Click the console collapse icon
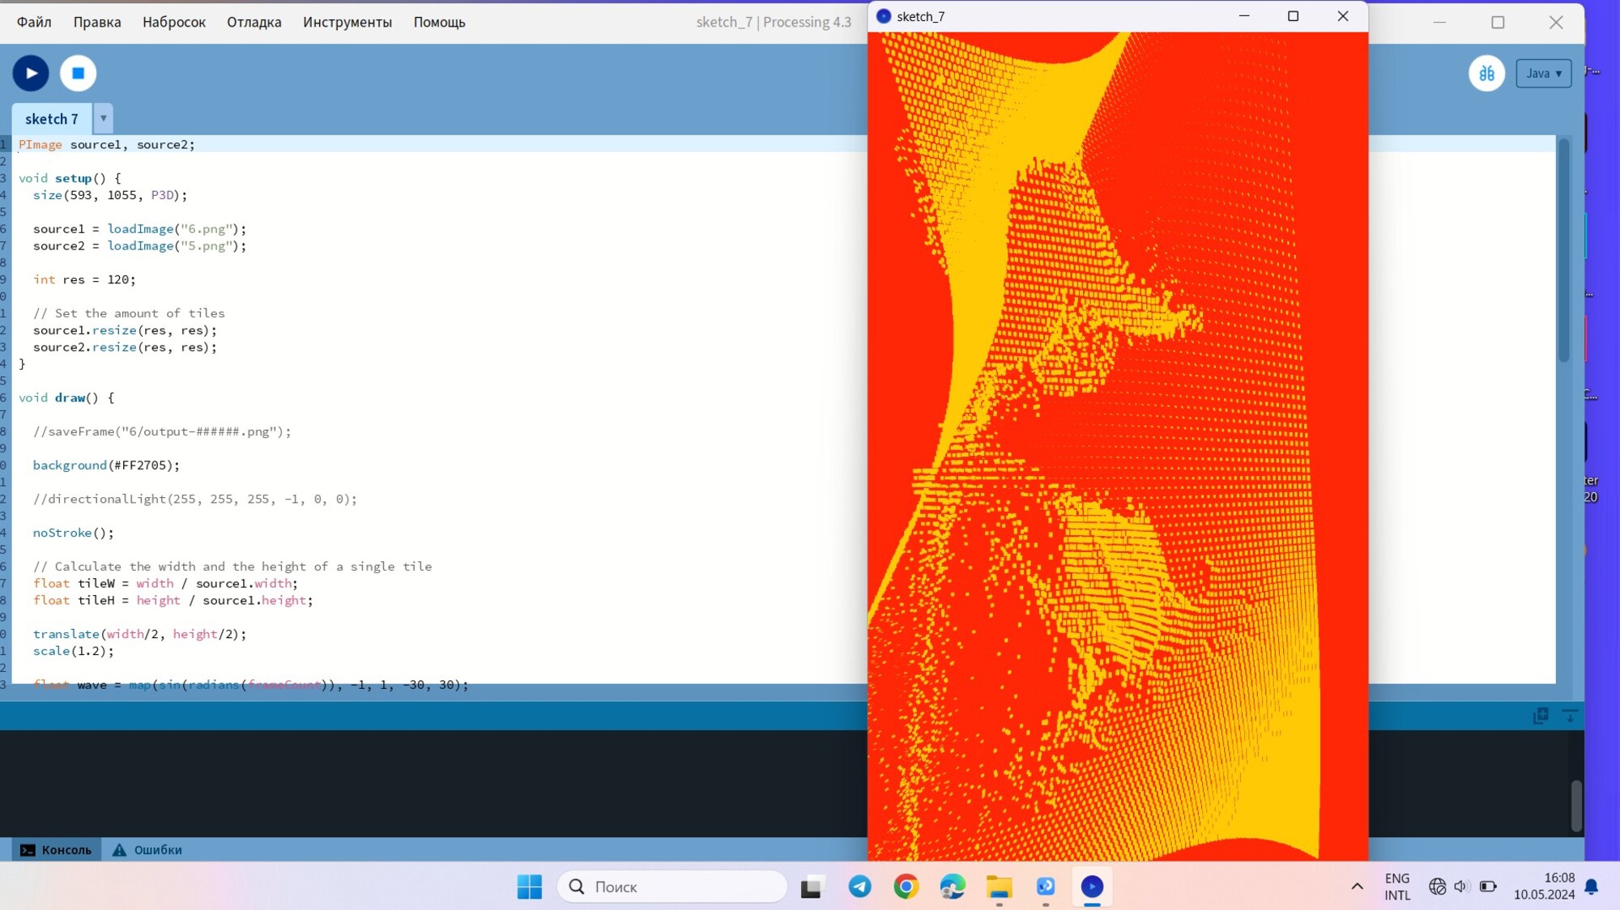The image size is (1620, 910). (1569, 716)
